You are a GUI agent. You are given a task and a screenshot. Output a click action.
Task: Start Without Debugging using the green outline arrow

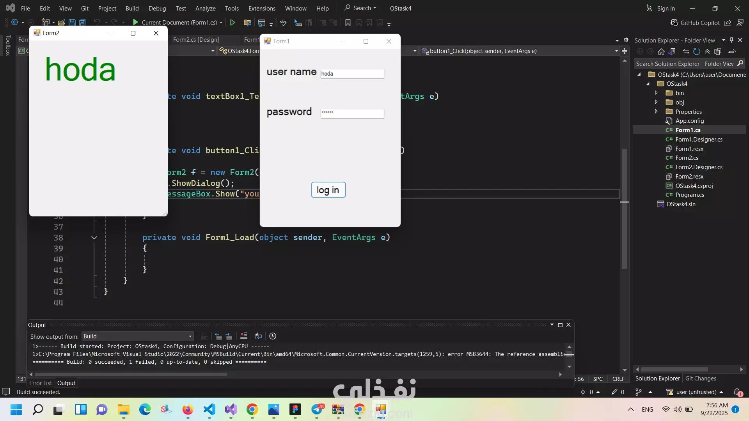point(233,23)
